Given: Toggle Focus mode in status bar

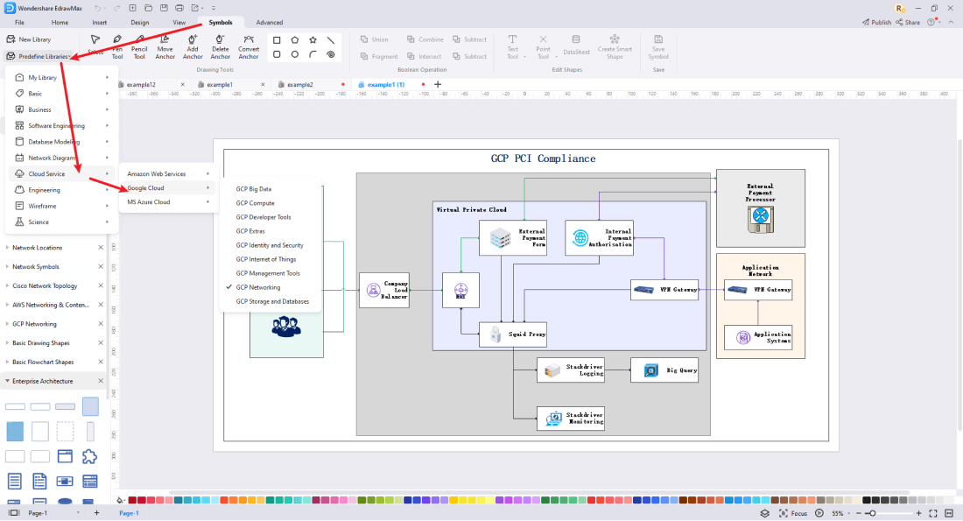Looking at the screenshot, I should tap(793, 513).
